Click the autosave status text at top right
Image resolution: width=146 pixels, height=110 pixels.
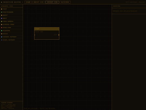(135, 2)
